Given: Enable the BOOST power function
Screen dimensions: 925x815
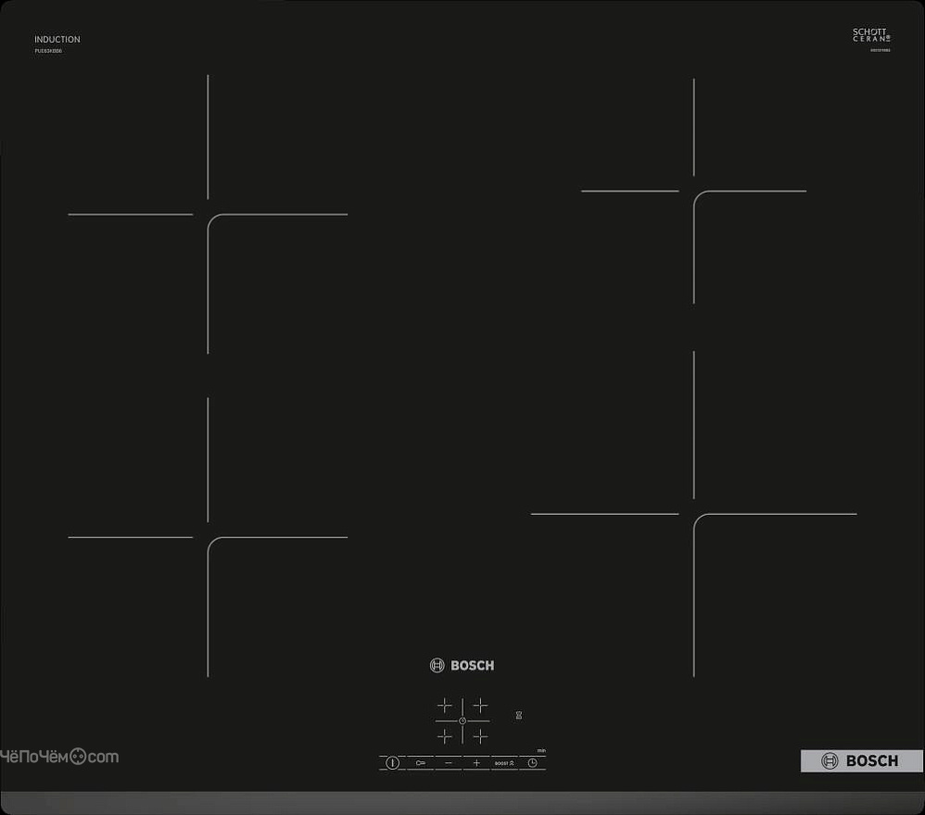Looking at the screenshot, I should pyautogui.click(x=504, y=763).
